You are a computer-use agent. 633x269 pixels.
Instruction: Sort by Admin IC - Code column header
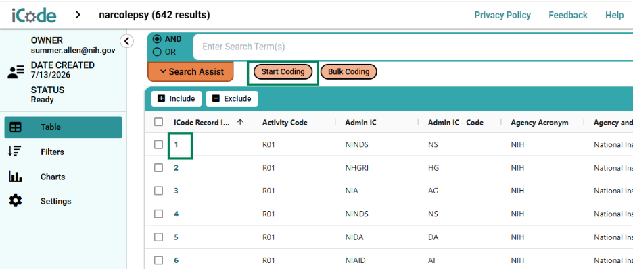coord(455,123)
